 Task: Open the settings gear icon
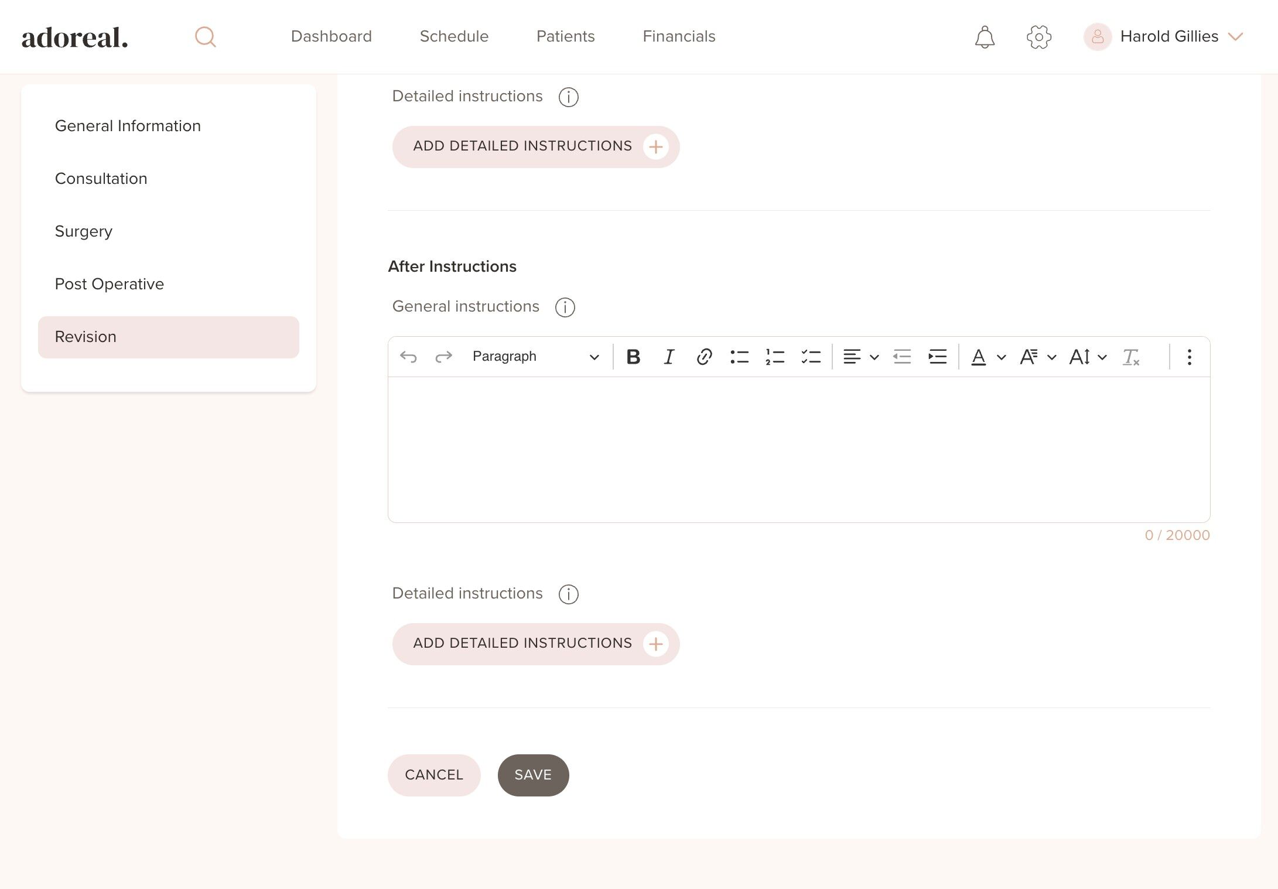pyautogui.click(x=1039, y=37)
